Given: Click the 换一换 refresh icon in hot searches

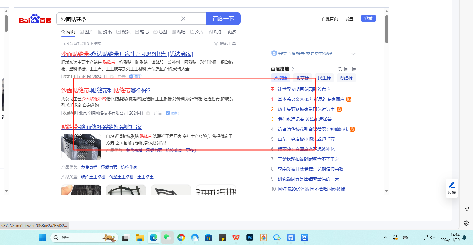Looking at the screenshot, I should coord(340,69).
